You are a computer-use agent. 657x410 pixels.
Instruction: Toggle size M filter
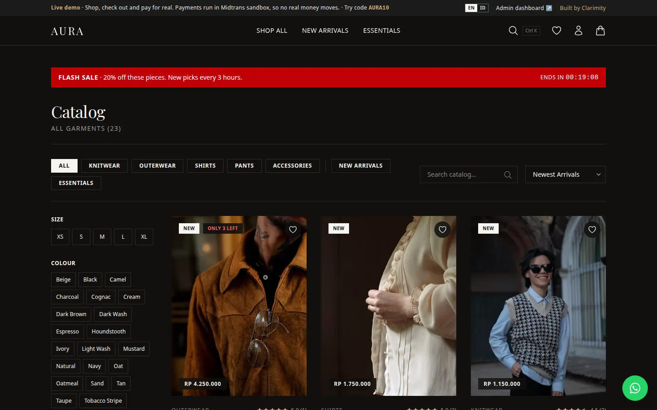[x=102, y=237]
